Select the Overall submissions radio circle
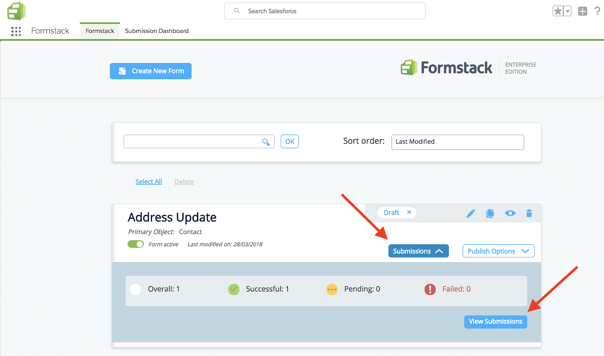 tap(136, 289)
